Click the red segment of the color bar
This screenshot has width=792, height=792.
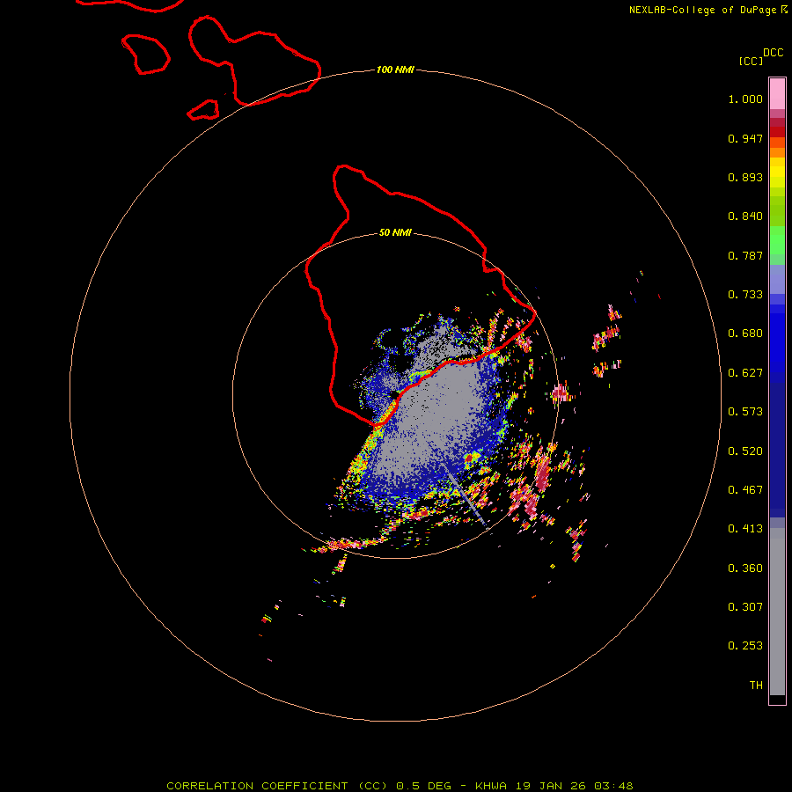777,132
